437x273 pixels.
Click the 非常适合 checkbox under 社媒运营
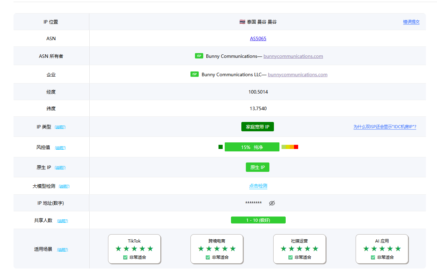click(291, 257)
